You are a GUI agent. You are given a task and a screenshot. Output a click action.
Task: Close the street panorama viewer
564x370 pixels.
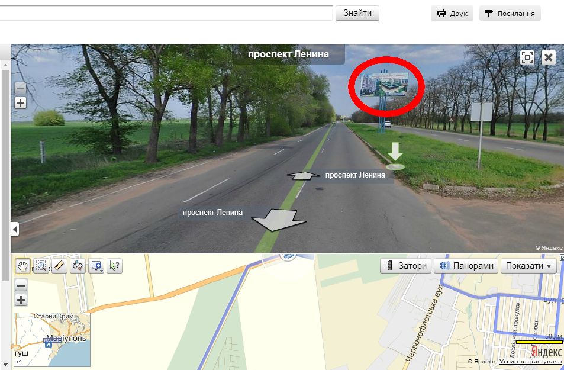(x=548, y=57)
